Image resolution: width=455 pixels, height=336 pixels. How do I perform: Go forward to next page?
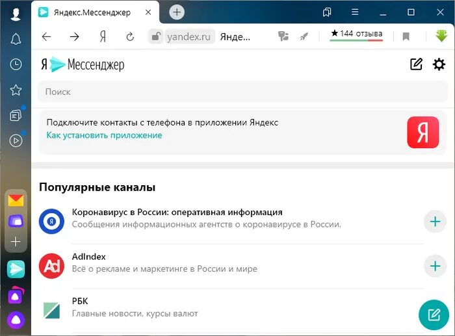click(75, 36)
